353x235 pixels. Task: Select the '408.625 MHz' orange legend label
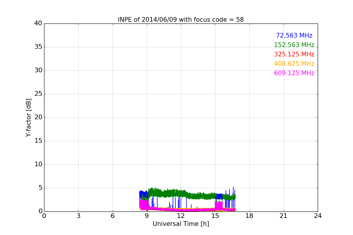pos(294,64)
